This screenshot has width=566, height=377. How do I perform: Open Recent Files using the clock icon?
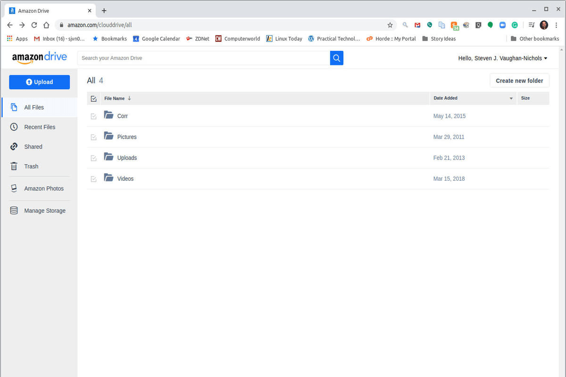tap(14, 127)
